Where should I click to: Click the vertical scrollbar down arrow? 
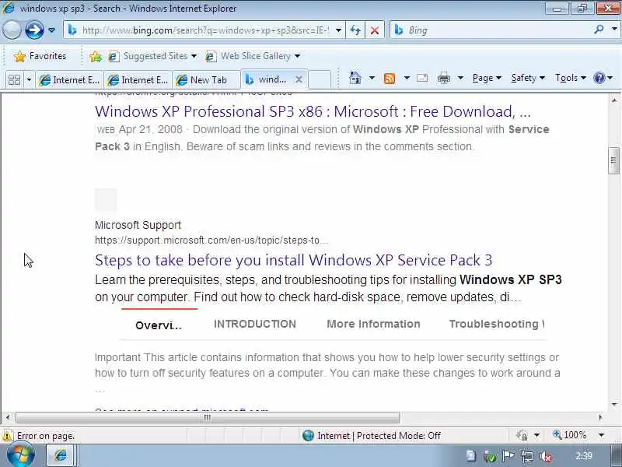pyautogui.click(x=613, y=405)
